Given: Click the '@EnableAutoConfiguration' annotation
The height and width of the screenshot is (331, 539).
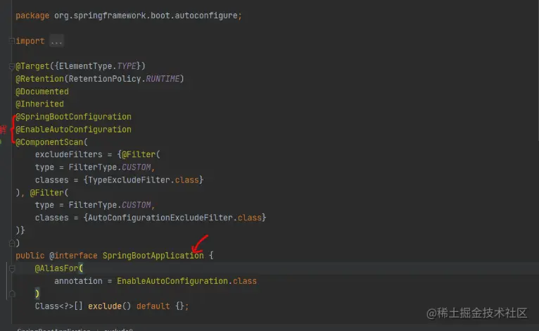Looking at the screenshot, I should [x=74, y=130].
